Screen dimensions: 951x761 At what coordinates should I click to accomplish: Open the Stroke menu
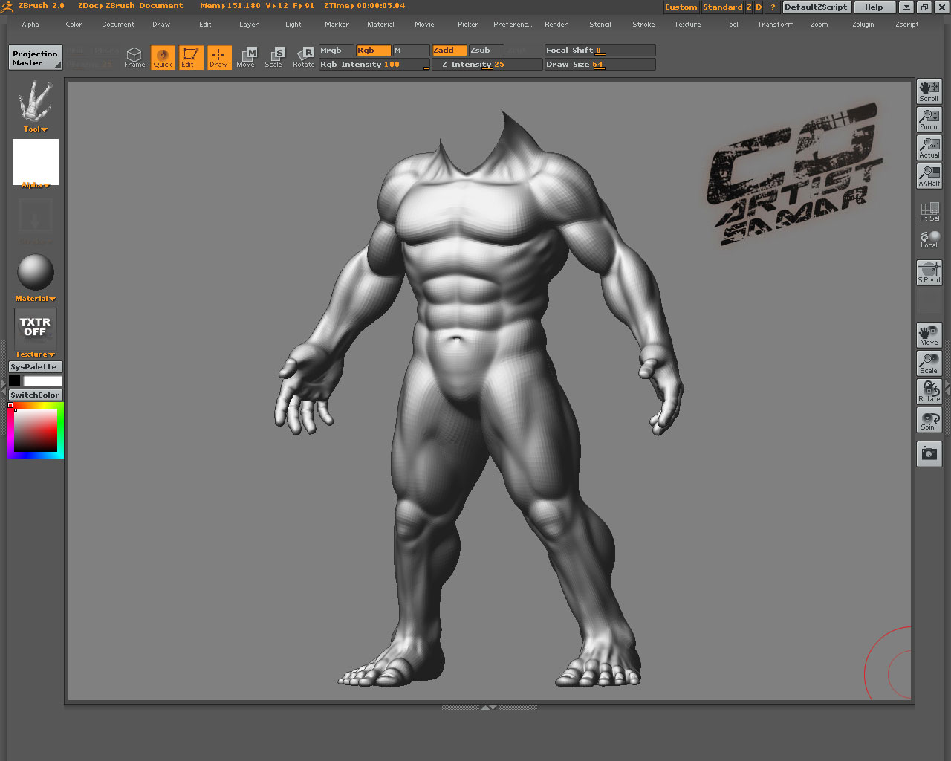[x=643, y=25]
